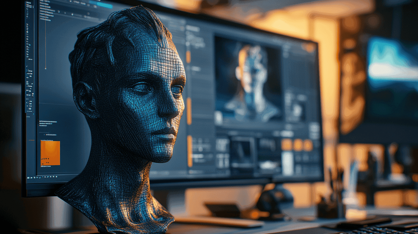
Task: Click the leftmost icon in the bottom status bar
Action: click(x=28, y=178)
